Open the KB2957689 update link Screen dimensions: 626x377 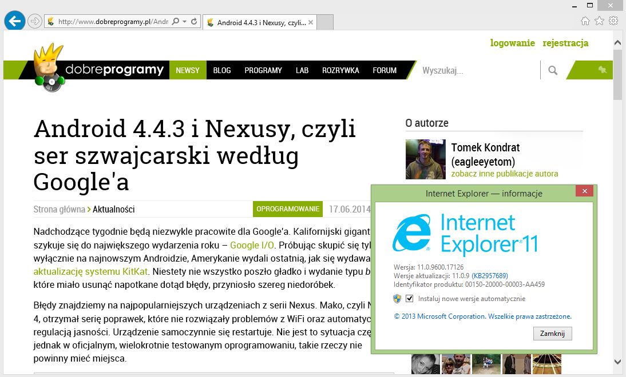pos(490,276)
